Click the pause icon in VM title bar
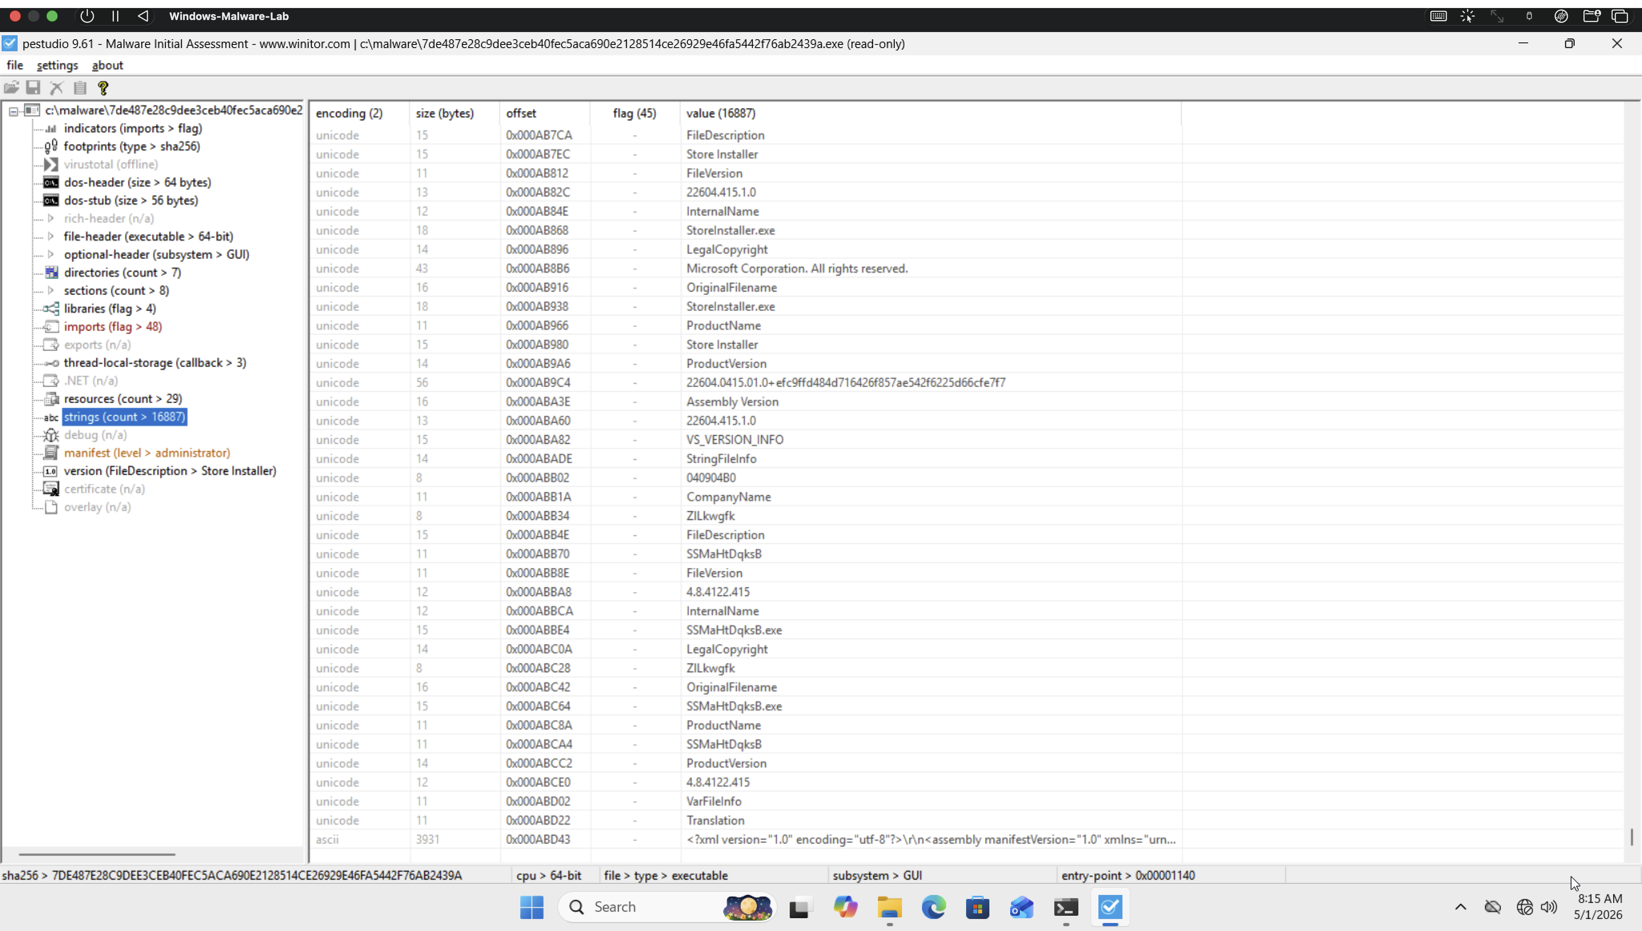1642x931 pixels. point(116,16)
